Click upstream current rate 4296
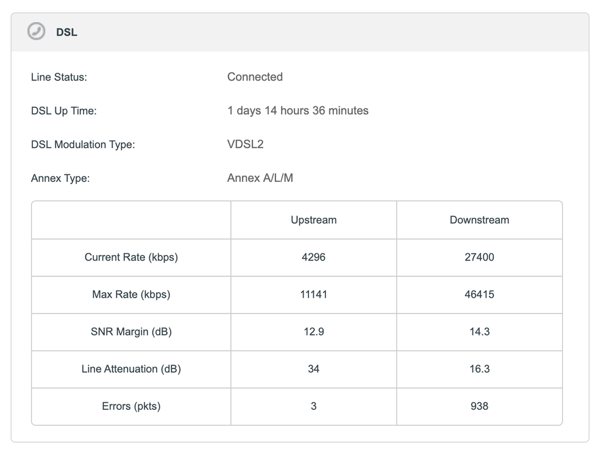The height and width of the screenshot is (455, 609). click(313, 257)
